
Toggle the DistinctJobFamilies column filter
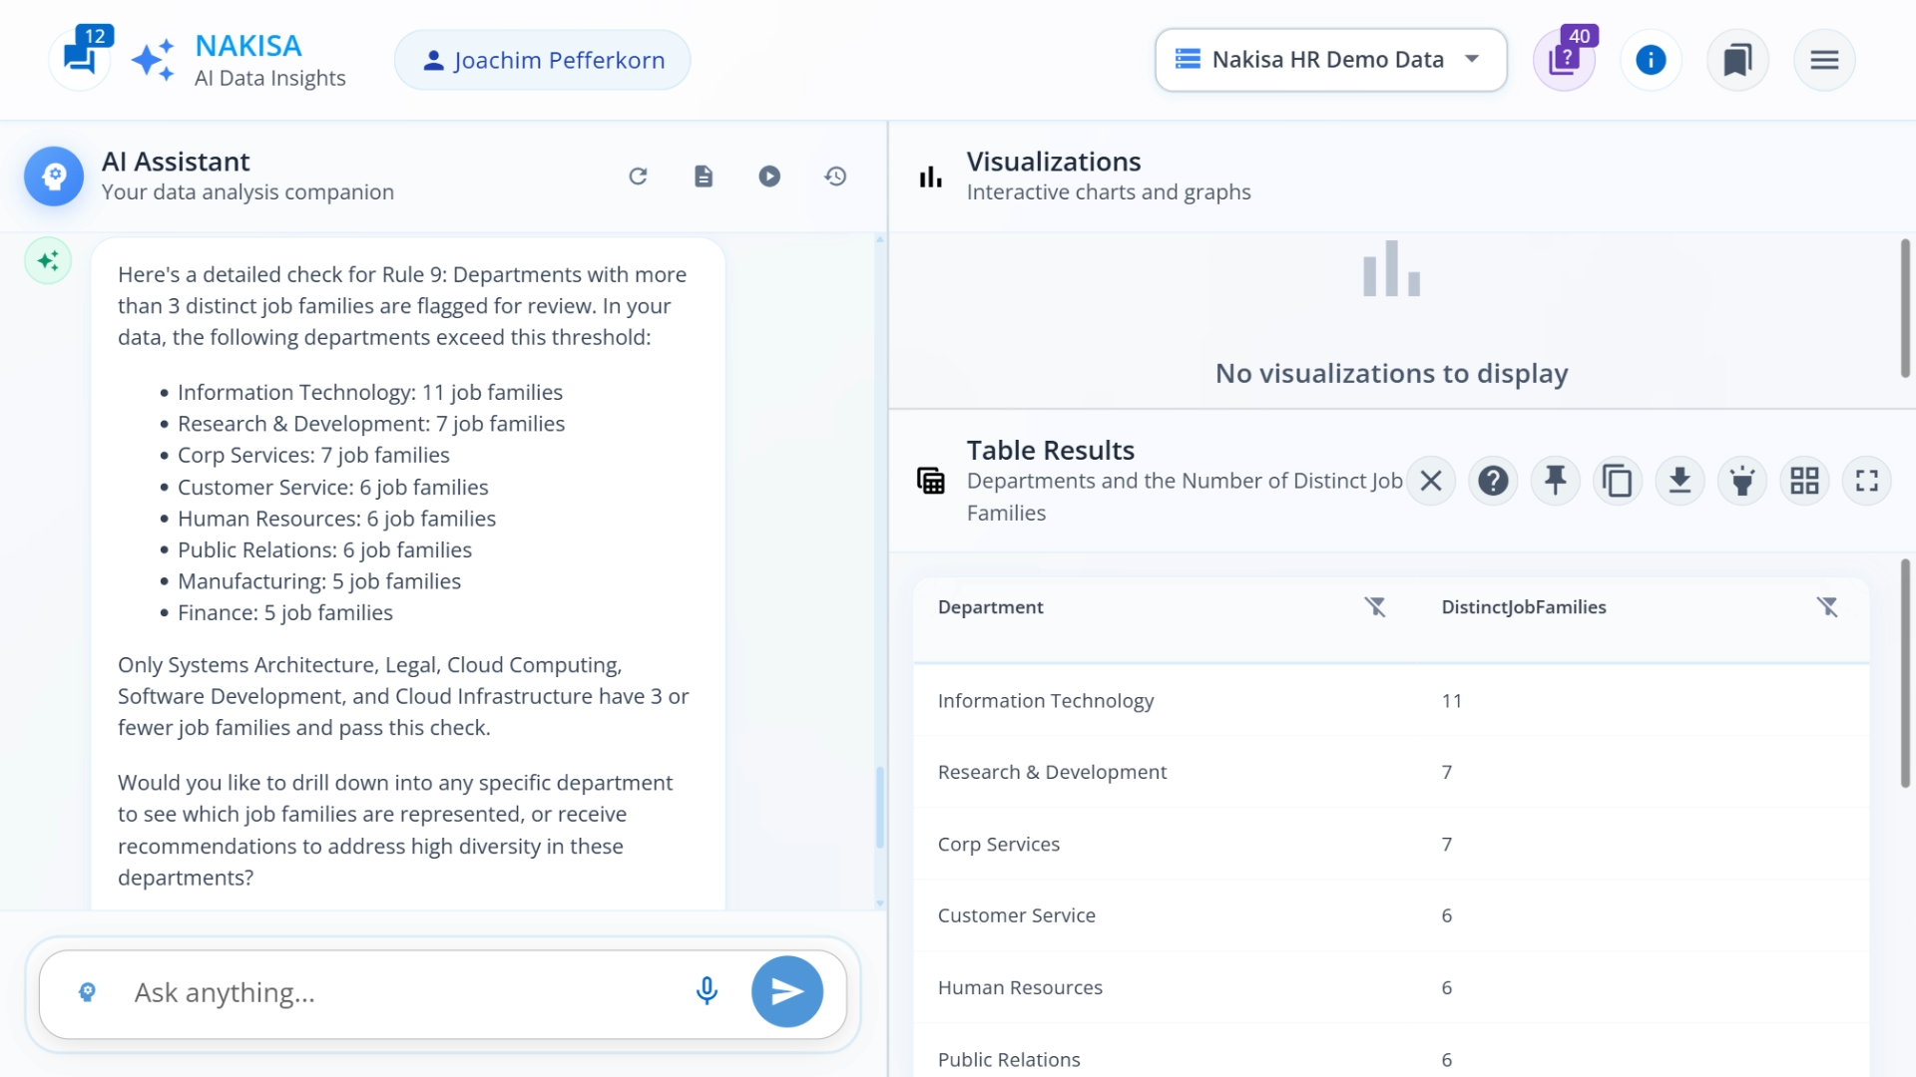1828,606
